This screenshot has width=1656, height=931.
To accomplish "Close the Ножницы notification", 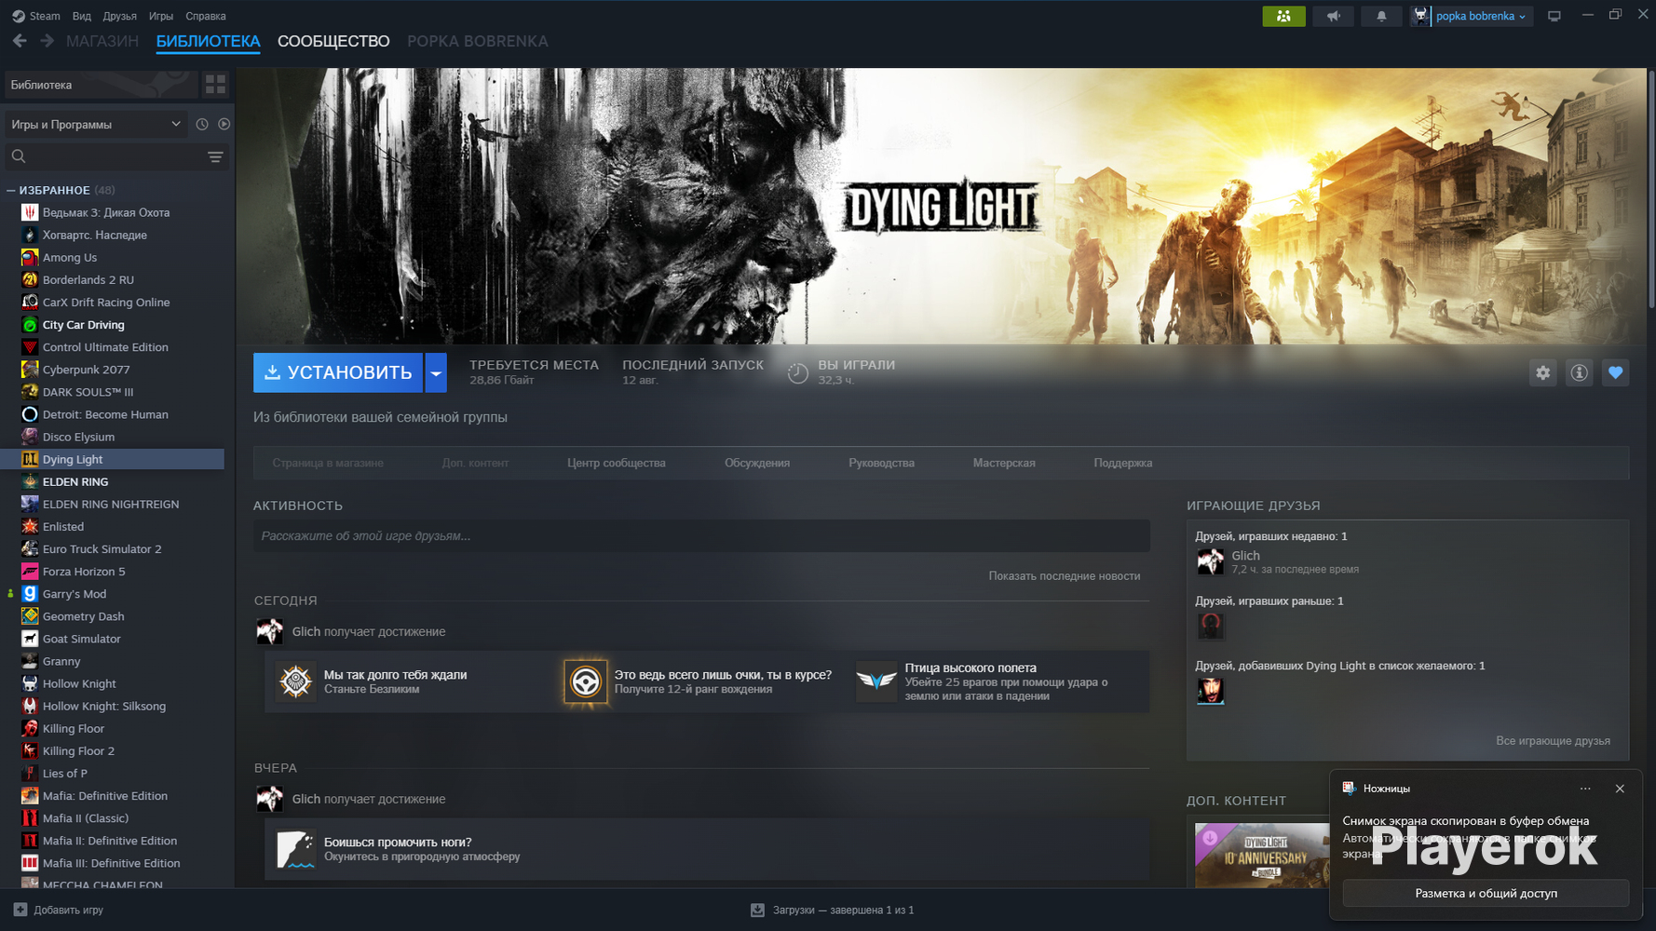I will click(1620, 789).
